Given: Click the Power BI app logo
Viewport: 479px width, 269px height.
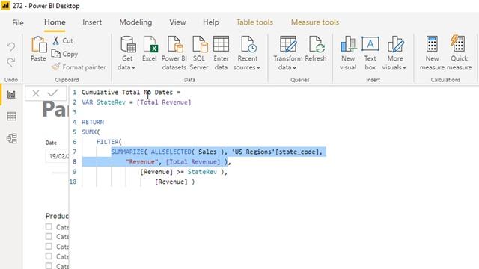Looking at the screenshot, I should click(x=5, y=6).
